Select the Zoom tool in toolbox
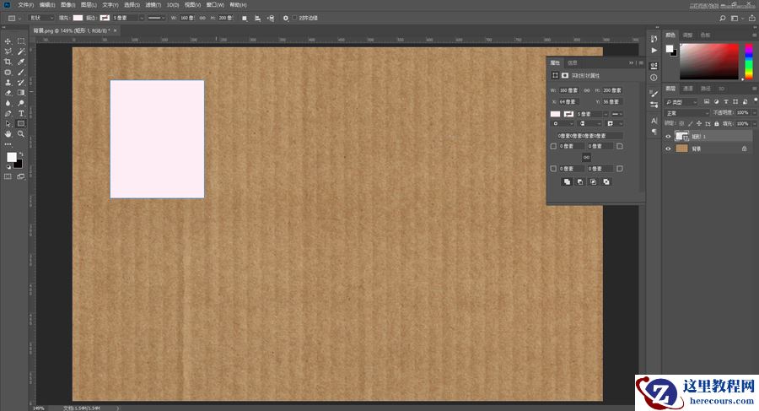This screenshot has width=759, height=411. tap(21, 133)
